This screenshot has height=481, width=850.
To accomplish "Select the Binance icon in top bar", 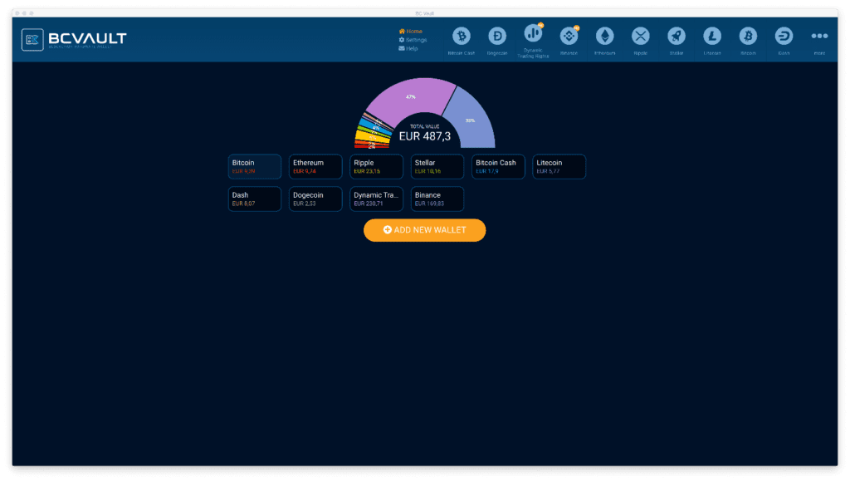I will point(569,37).
